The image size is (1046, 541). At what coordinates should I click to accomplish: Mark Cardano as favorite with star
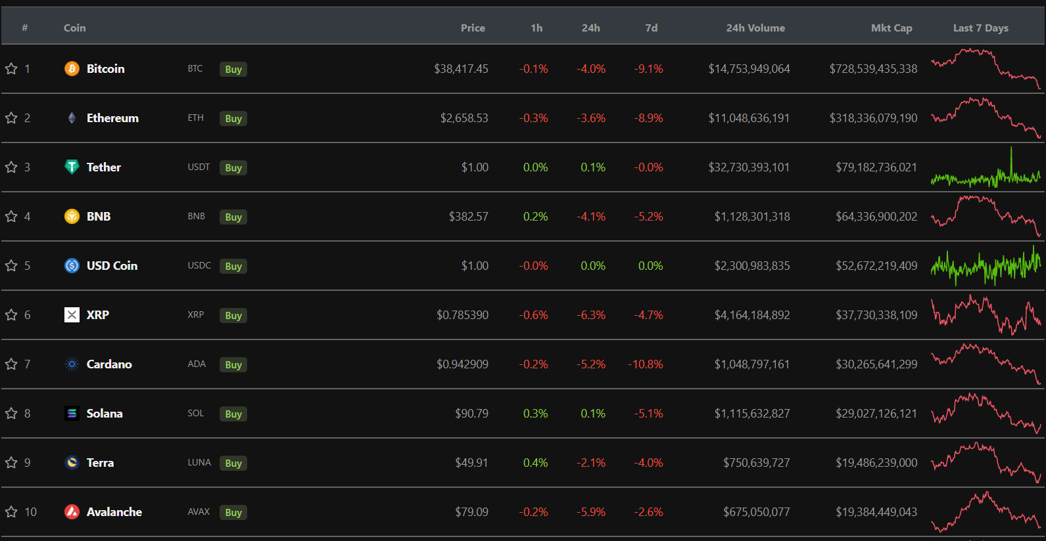[x=11, y=364]
